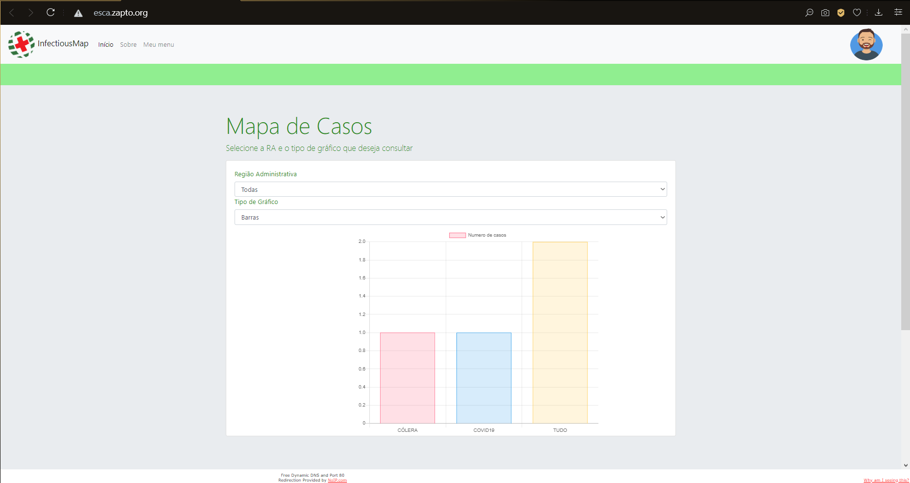This screenshot has width=910, height=483.
Task: Open browser downloads icon
Action: click(878, 13)
